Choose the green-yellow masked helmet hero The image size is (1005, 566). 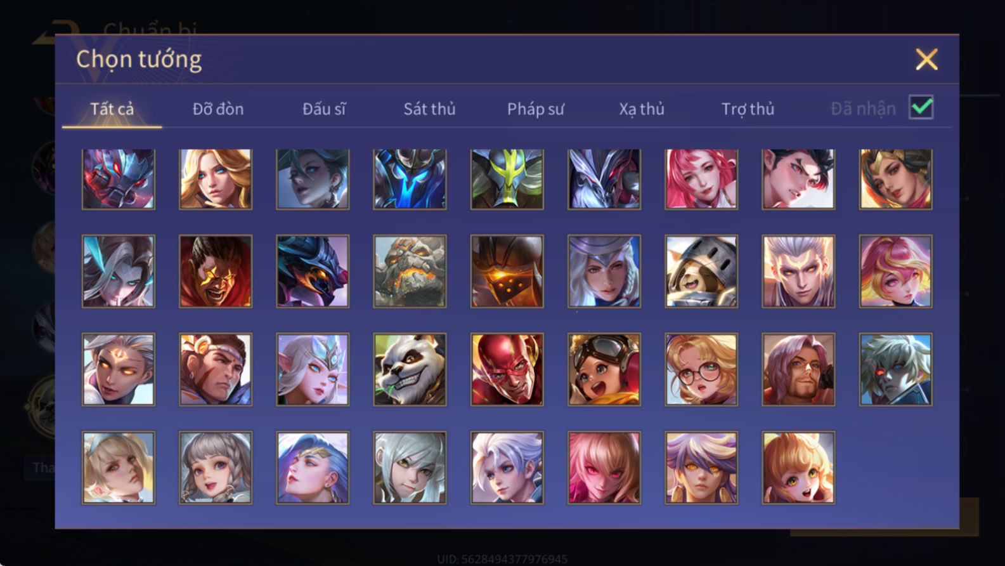(507, 179)
